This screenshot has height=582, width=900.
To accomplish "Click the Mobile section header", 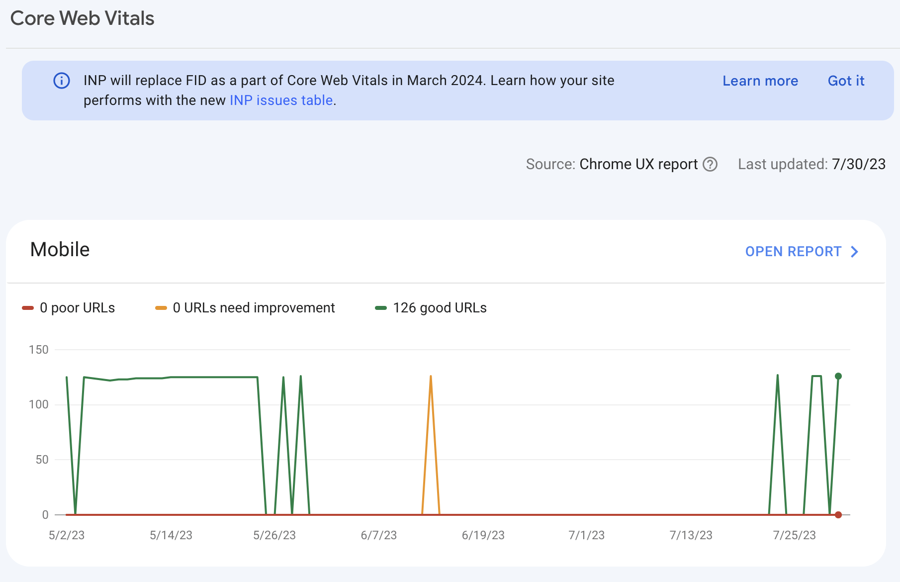I will 60,249.
